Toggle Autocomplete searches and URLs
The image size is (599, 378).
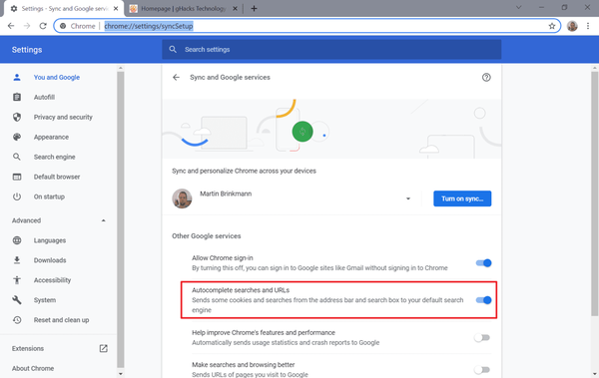click(x=483, y=300)
